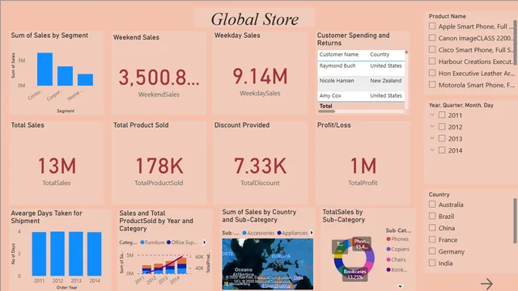The width and height of the screenshot is (518, 291).
Task: Click the Corporate segment bar
Action: [x=65, y=76]
